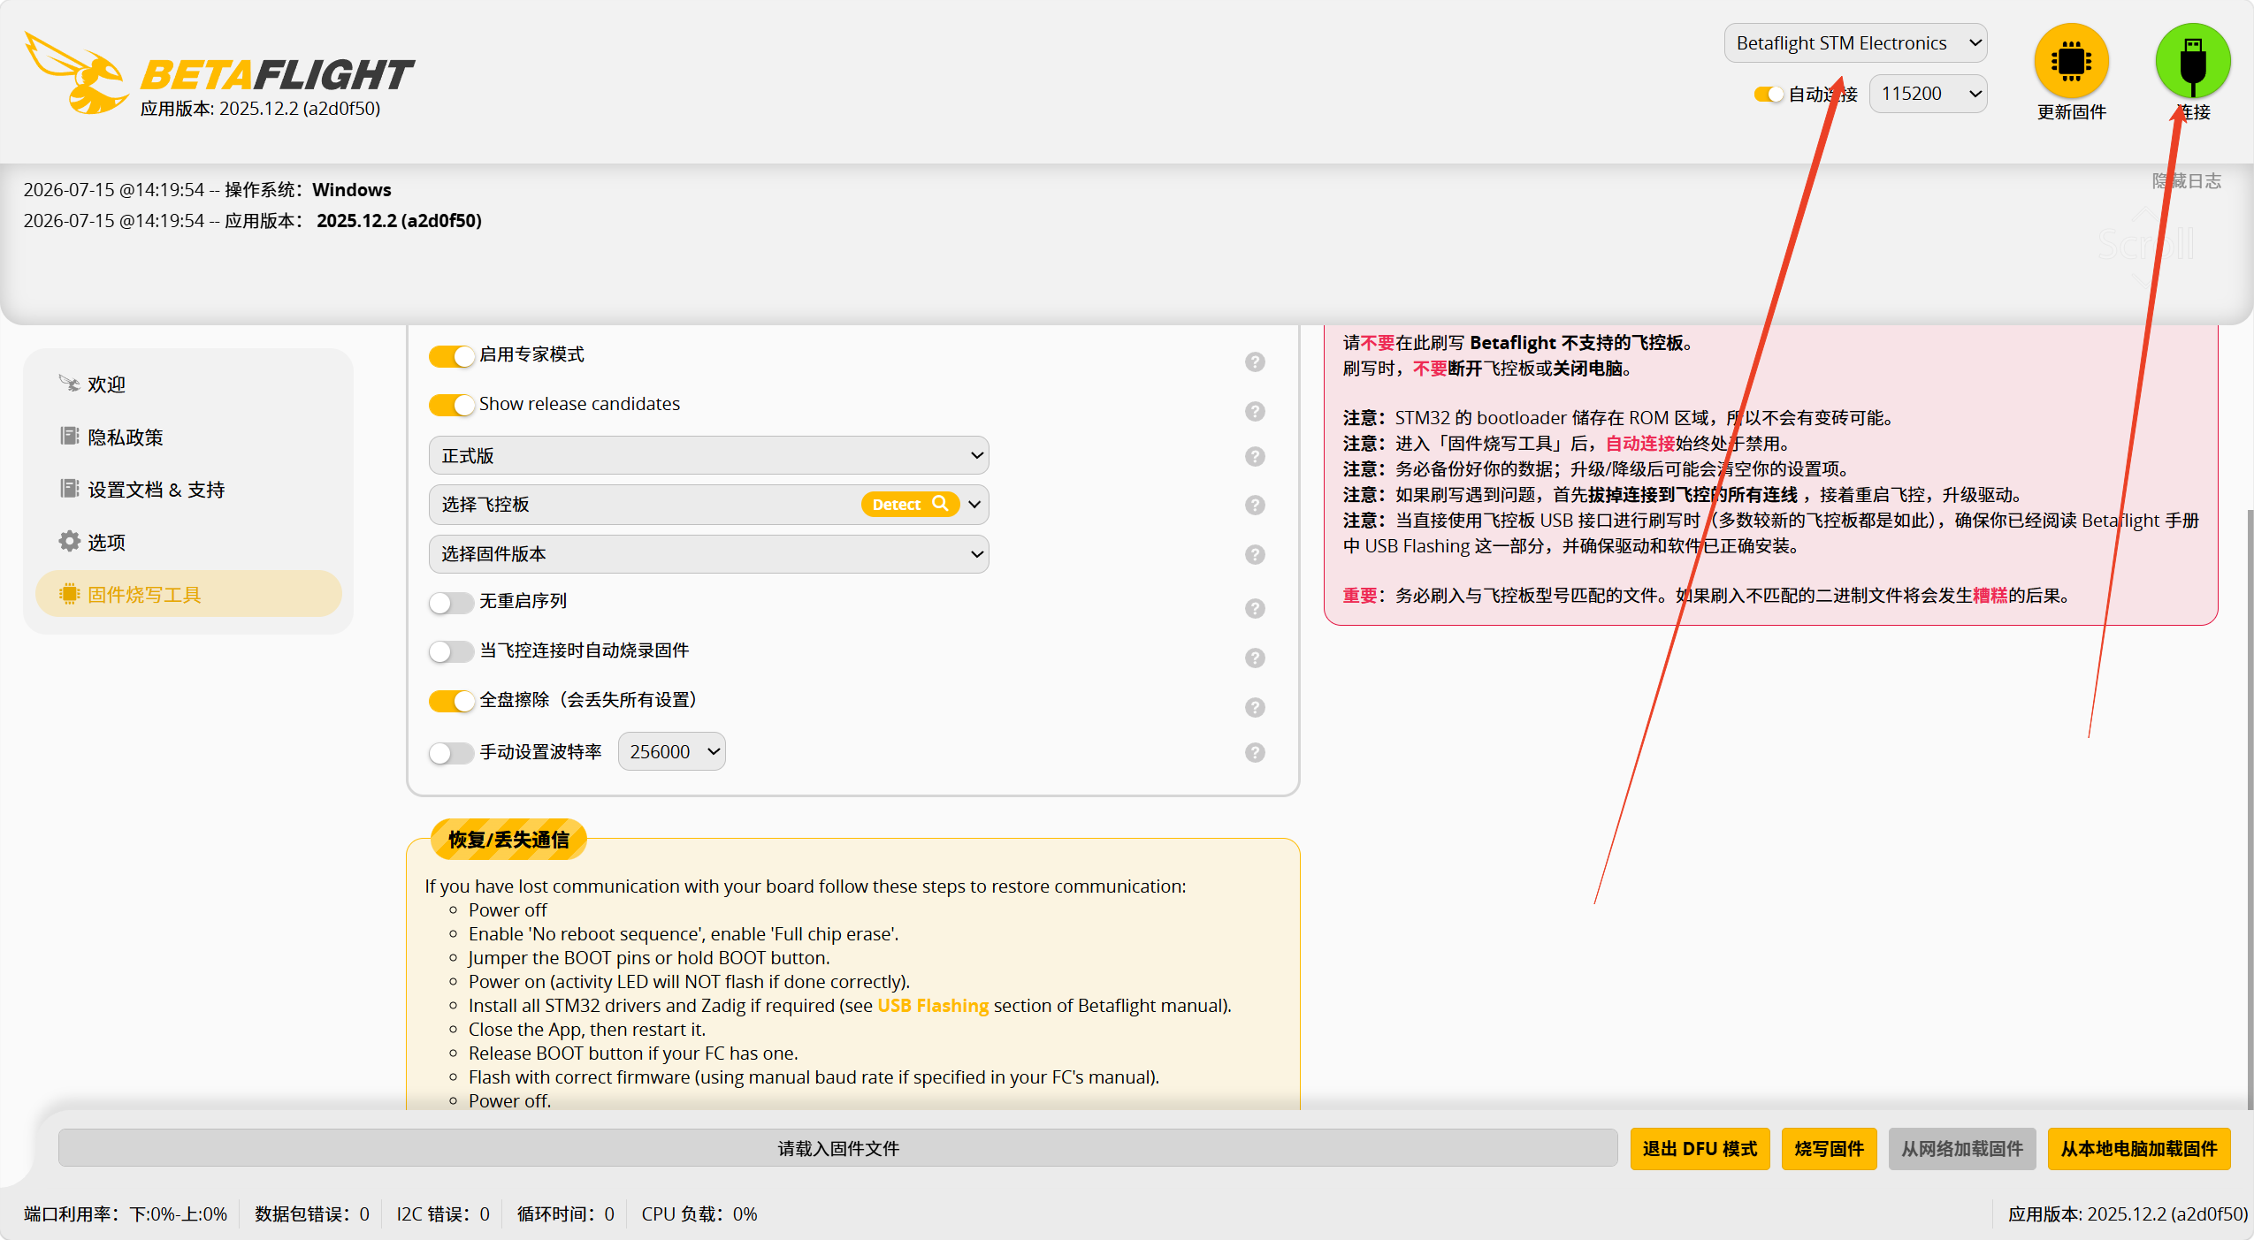Enable 无重启序列 switch
This screenshot has height=1240, width=2254.
pos(451,603)
